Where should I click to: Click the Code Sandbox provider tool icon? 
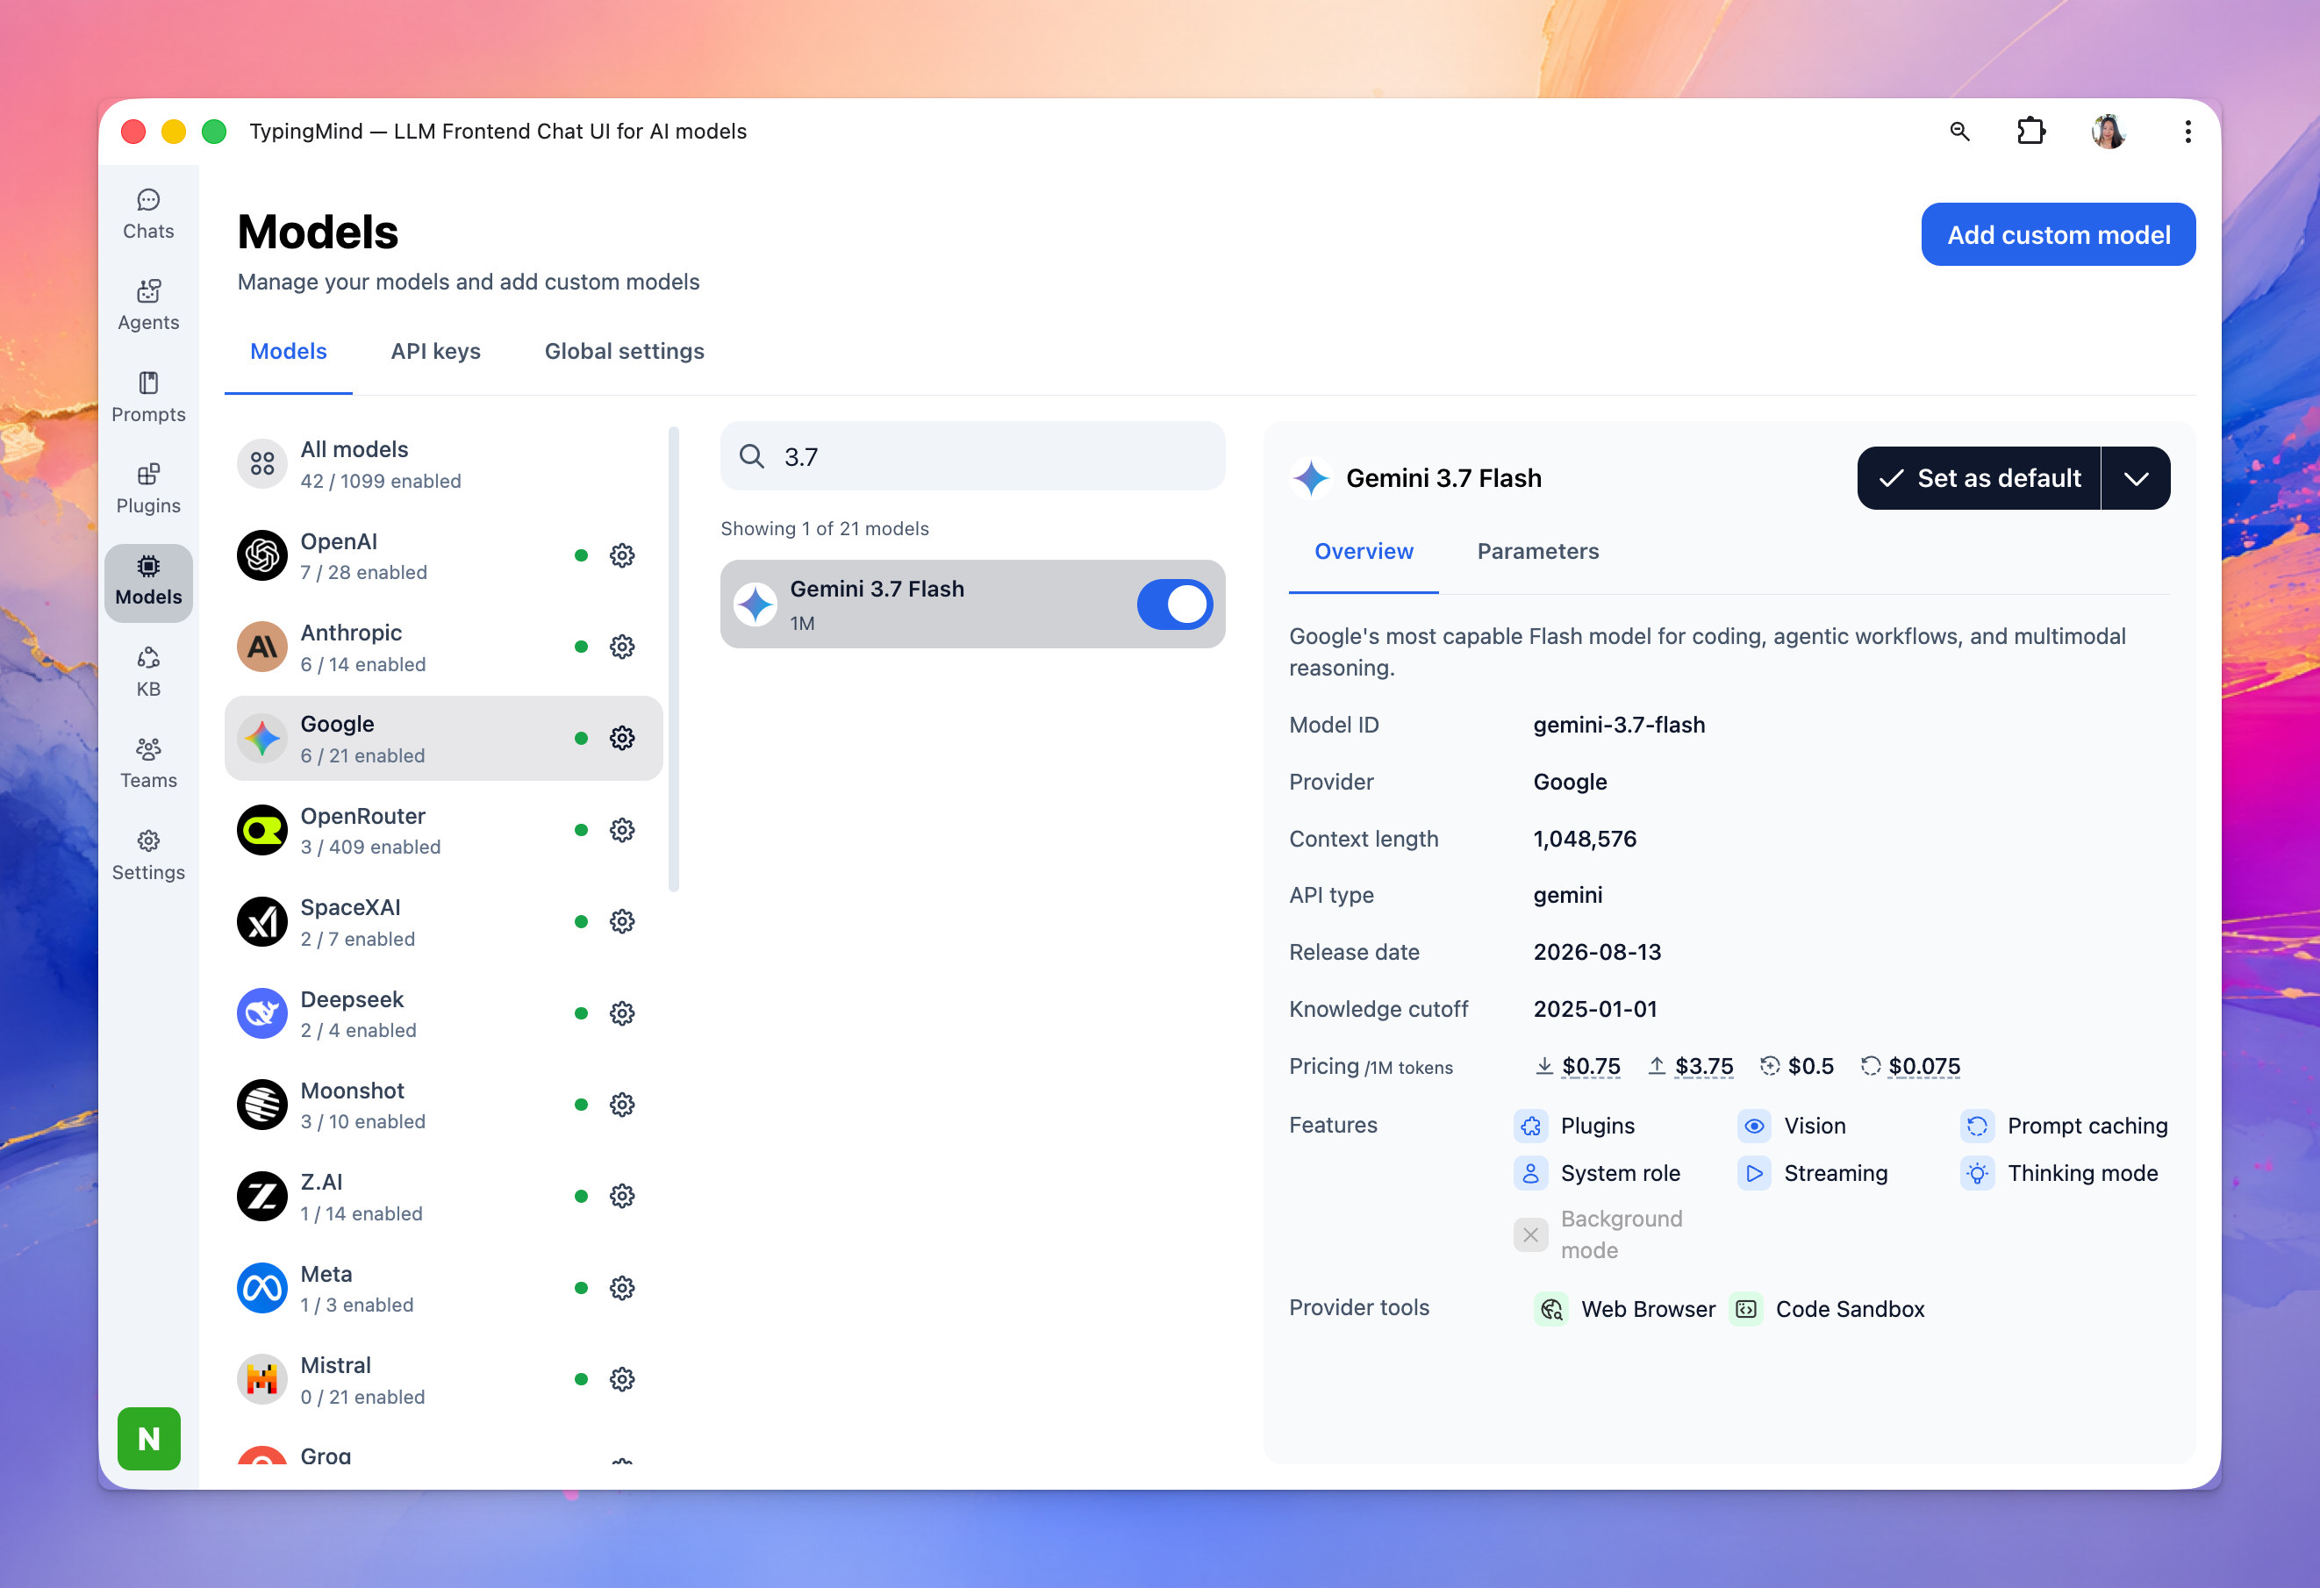click(1745, 1308)
